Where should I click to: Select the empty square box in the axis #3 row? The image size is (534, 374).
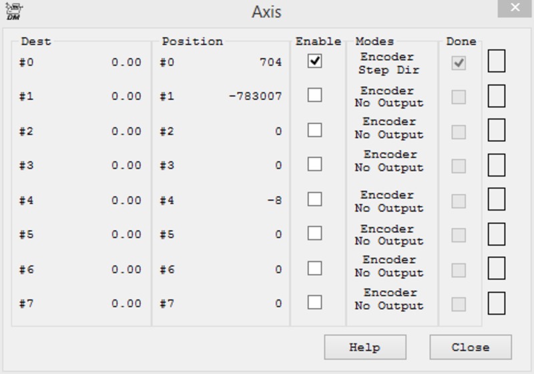(x=496, y=165)
